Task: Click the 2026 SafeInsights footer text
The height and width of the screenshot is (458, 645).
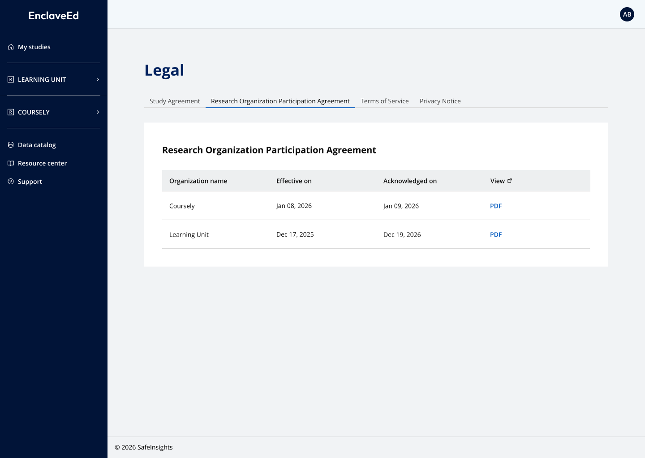Action: pos(144,447)
